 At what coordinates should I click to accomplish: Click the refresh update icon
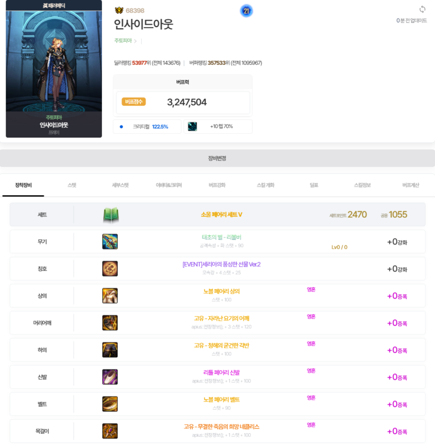click(x=422, y=10)
